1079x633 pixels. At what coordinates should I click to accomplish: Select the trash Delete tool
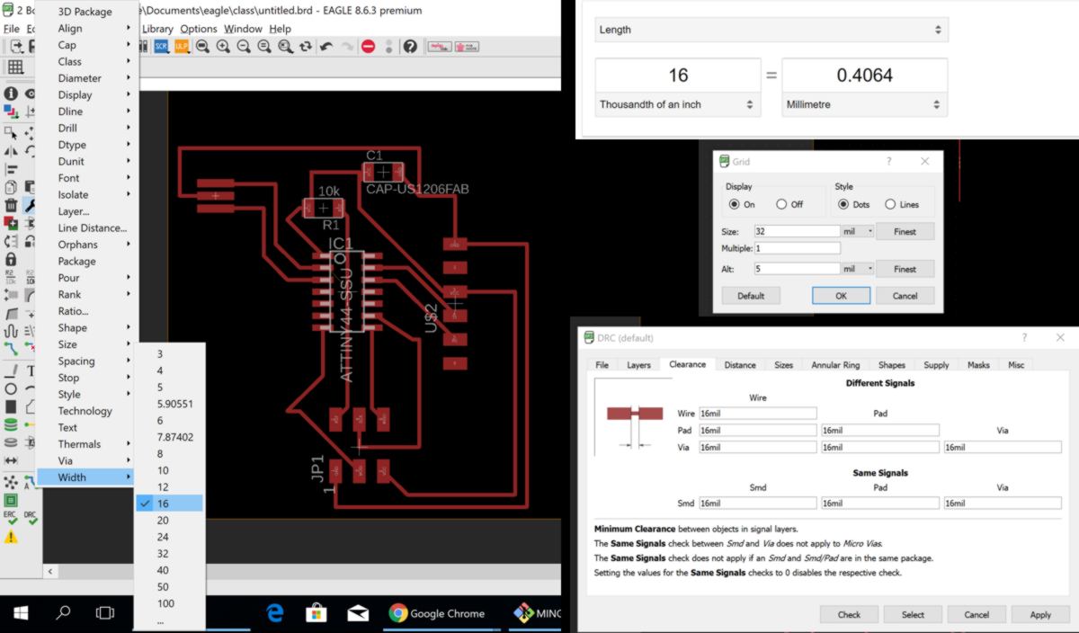click(11, 206)
